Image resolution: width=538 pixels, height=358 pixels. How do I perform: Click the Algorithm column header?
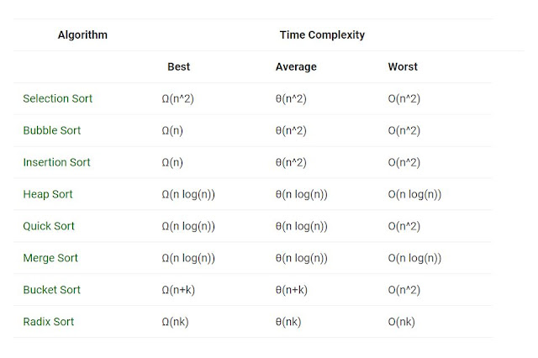pyautogui.click(x=82, y=34)
